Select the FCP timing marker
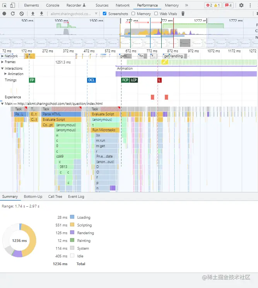The image size is (258, 288). coord(125,80)
